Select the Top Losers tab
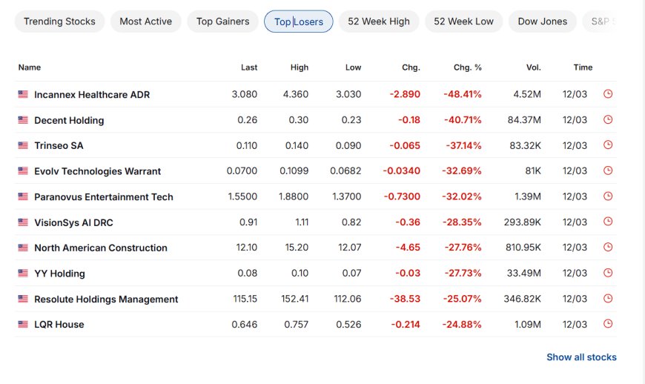The width and height of the screenshot is (645, 384). tap(299, 21)
